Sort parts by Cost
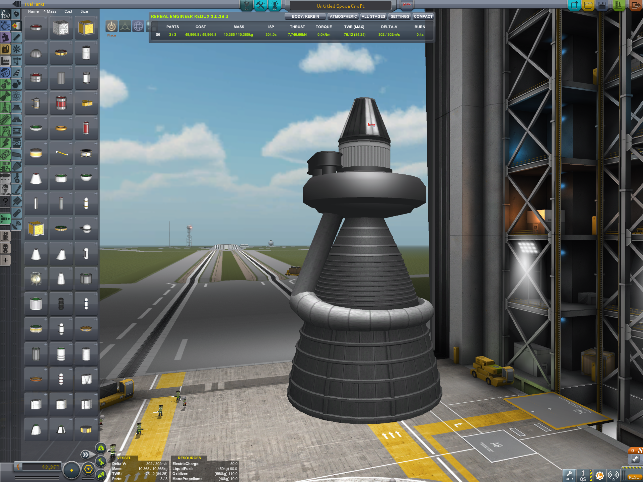643x482 pixels. pos(68,11)
